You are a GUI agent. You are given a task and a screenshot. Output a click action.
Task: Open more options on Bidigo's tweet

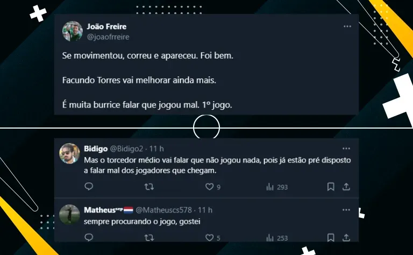(x=346, y=148)
